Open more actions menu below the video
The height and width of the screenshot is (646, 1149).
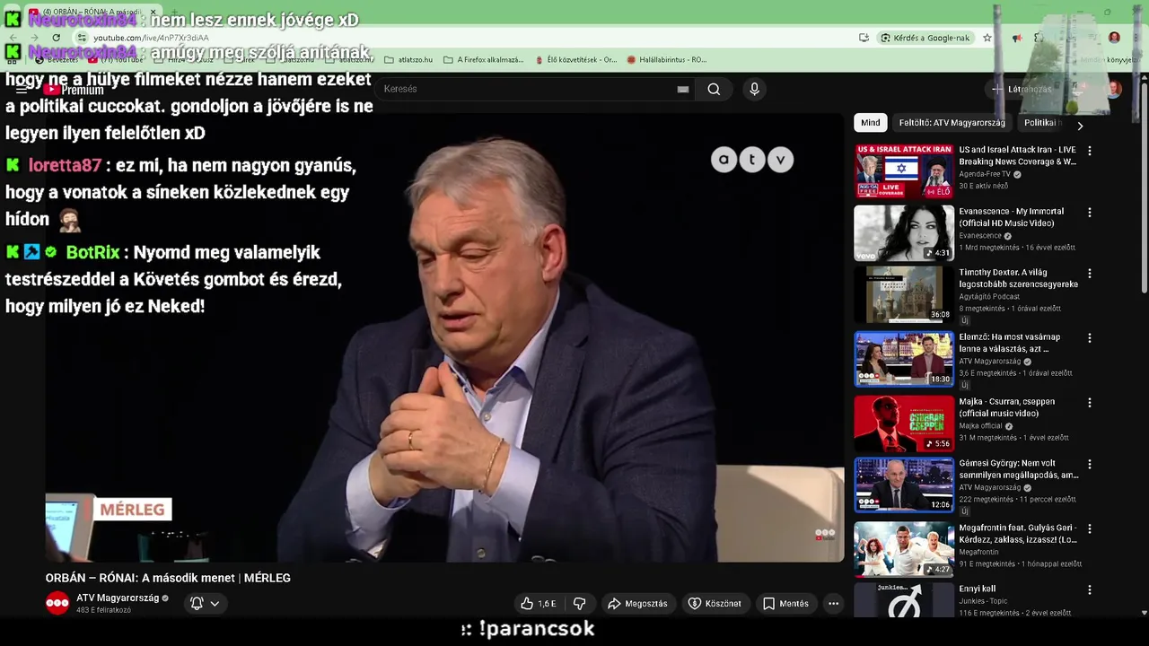833,604
